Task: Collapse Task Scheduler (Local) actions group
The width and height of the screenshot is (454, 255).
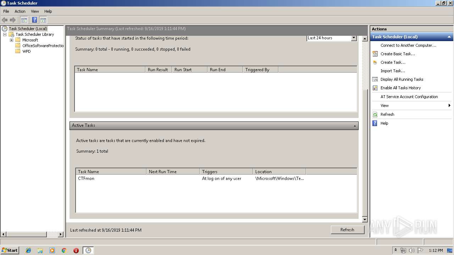Action: coord(449,37)
